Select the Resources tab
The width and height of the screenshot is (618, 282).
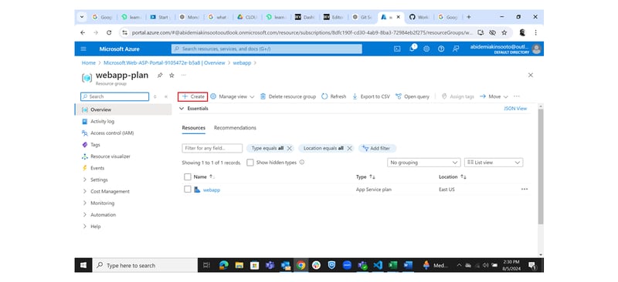pos(194,128)
